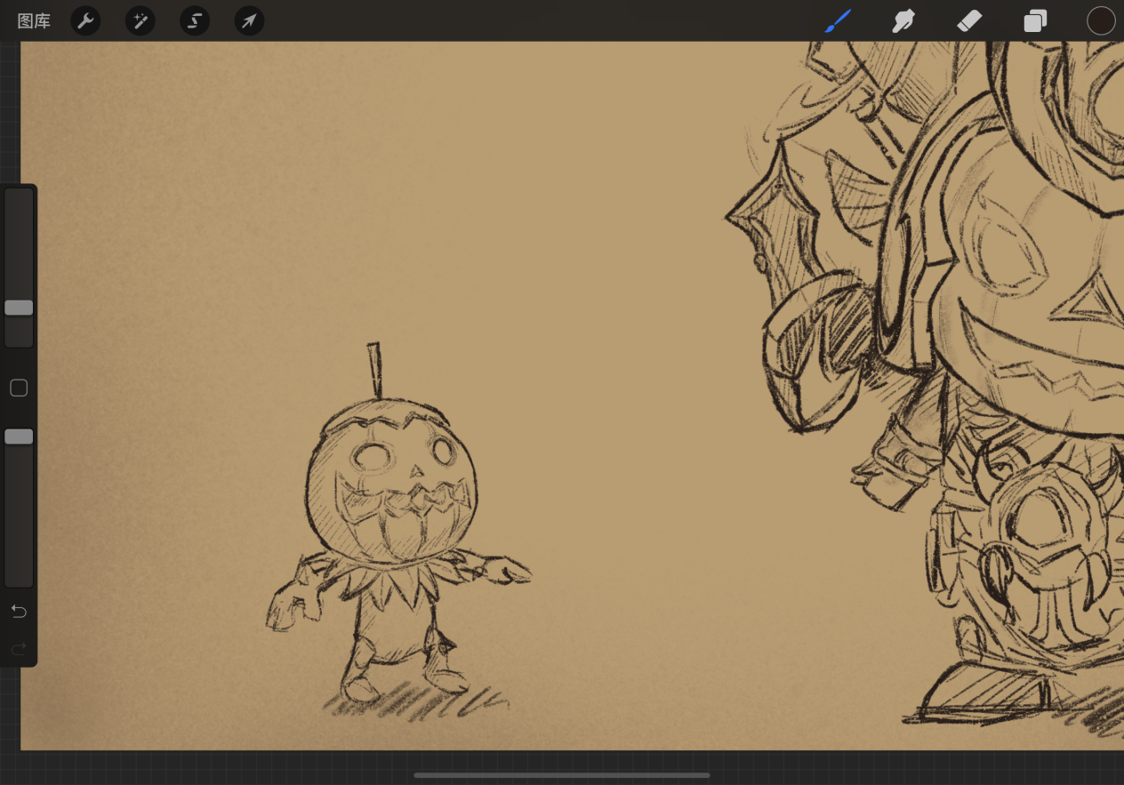Screen dimensions: 1124x785
Task: Select the Eraser tool
Action: [x=969, y=20]
